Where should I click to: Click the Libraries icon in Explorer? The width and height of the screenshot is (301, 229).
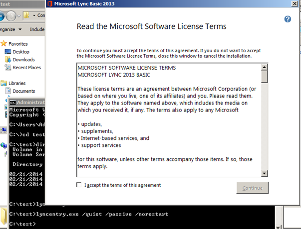[x=3, y=83]
